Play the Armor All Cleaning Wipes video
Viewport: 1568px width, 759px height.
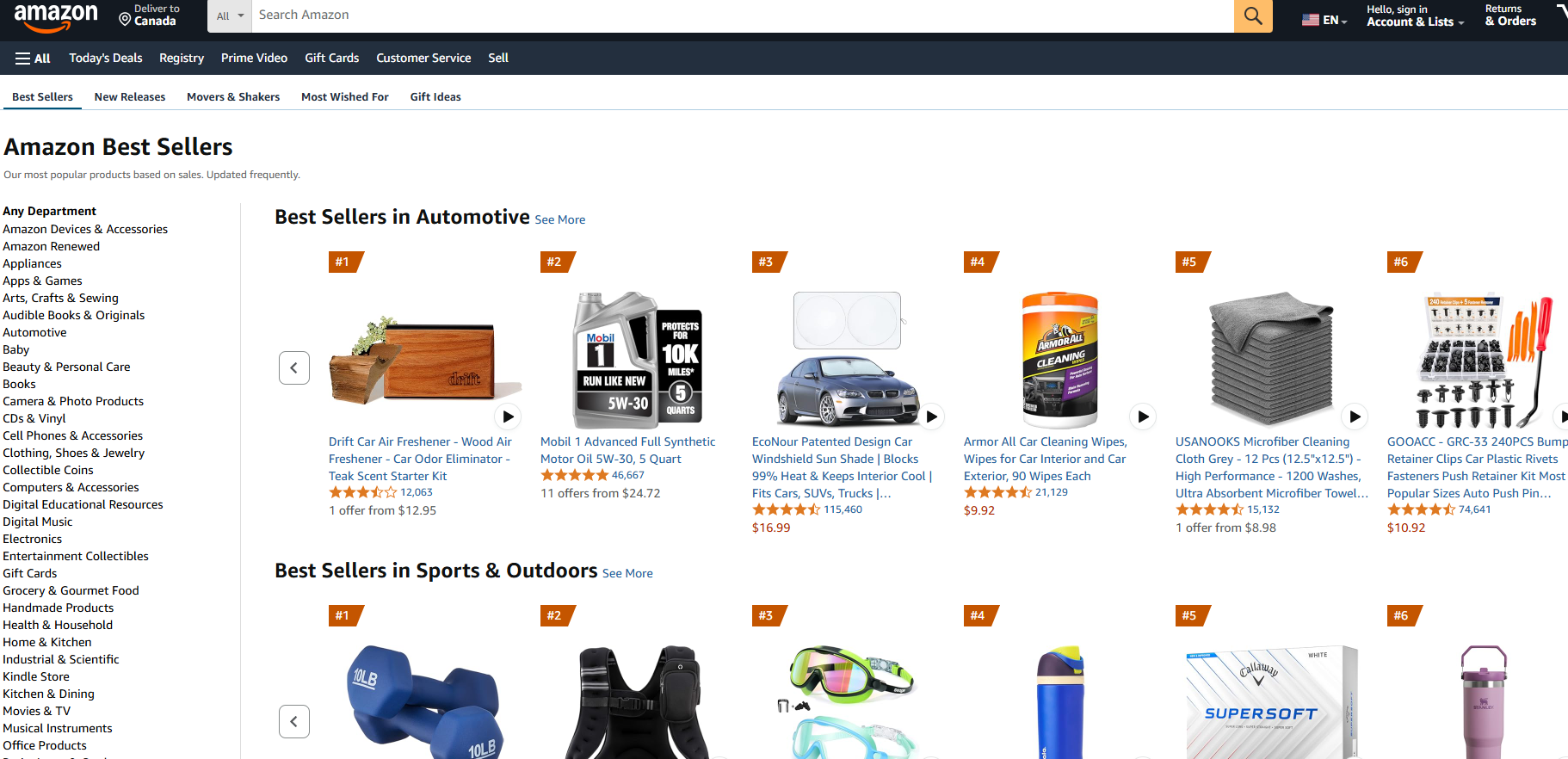pos(1143,417)
